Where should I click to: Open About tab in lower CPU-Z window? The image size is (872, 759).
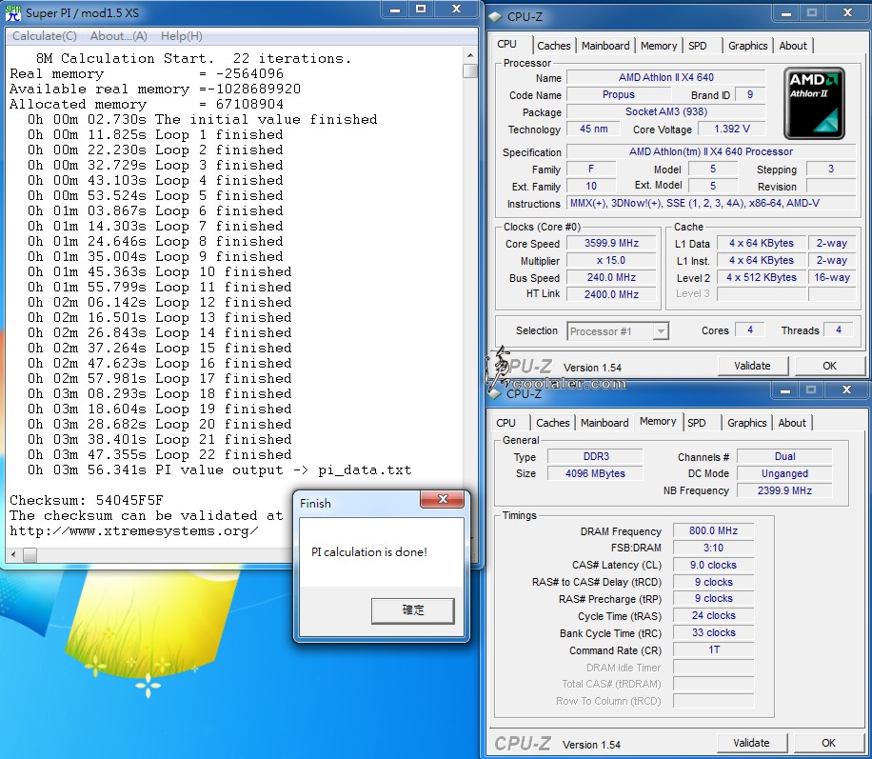792,423
